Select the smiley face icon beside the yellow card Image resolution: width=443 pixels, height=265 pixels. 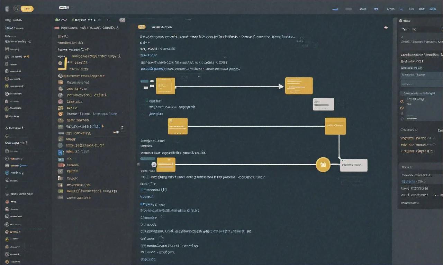click(154, 165)
